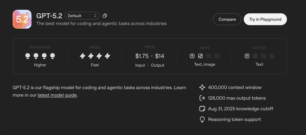Click the '$1.75' input price value
The image size is (306, 135).
point(142,56)
